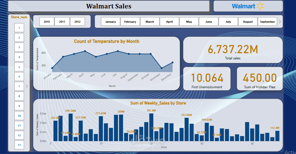Expand store list with side chevron
Image resolution: width=296 pixels, height=154 pixels.
(x=27, y=86)
